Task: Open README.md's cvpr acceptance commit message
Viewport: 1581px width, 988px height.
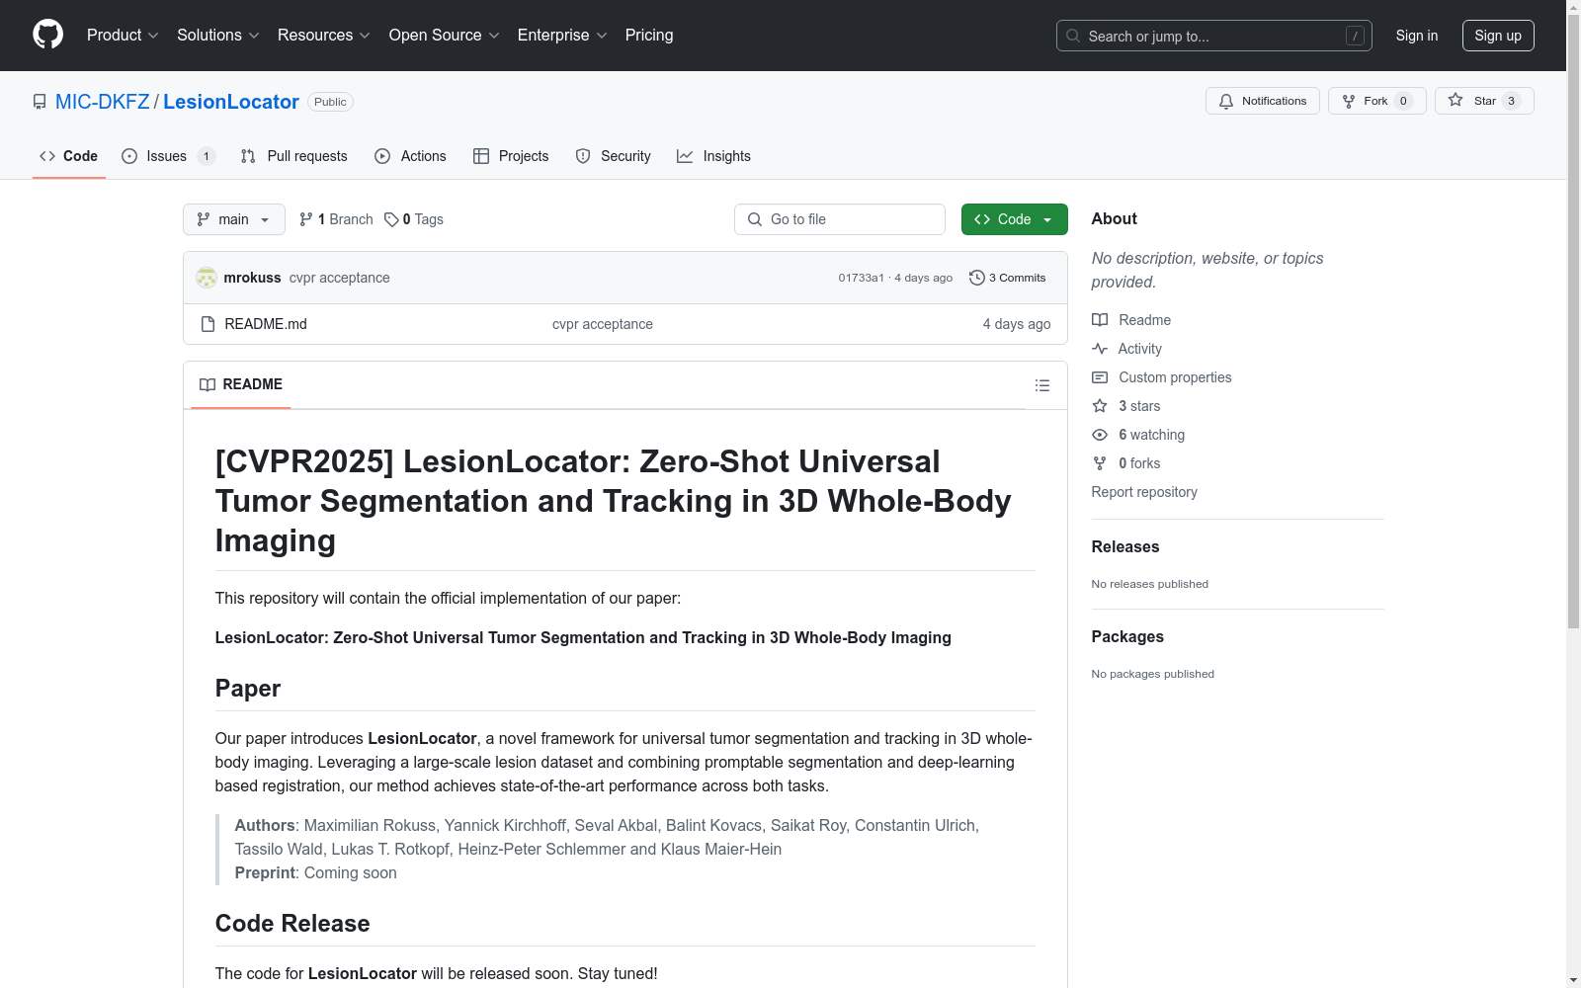Action: 603,324
